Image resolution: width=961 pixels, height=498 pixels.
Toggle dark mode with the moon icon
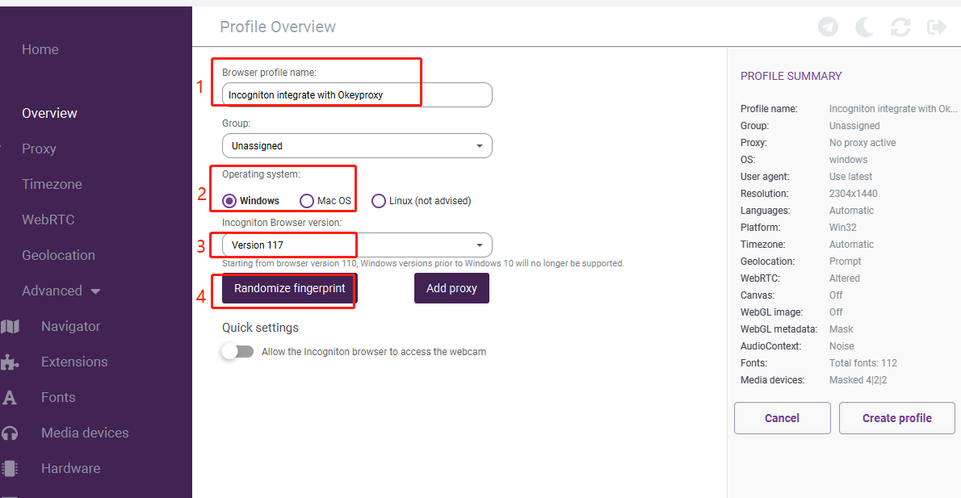tap(865, 27)
